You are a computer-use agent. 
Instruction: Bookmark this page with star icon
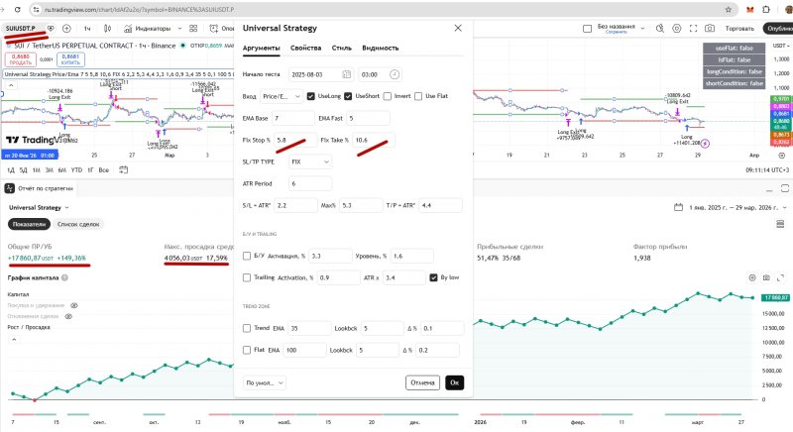[729, 10]
